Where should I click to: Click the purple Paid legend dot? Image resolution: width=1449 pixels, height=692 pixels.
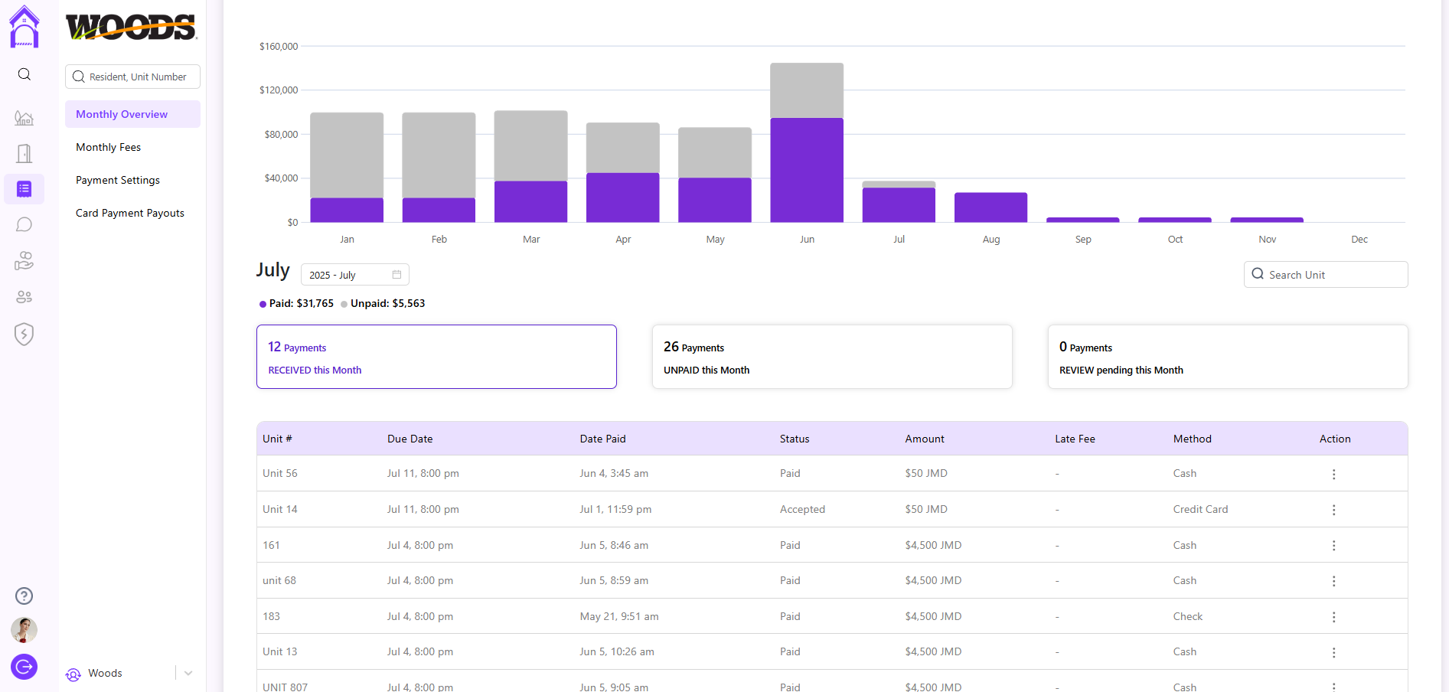tap(263, 304)
